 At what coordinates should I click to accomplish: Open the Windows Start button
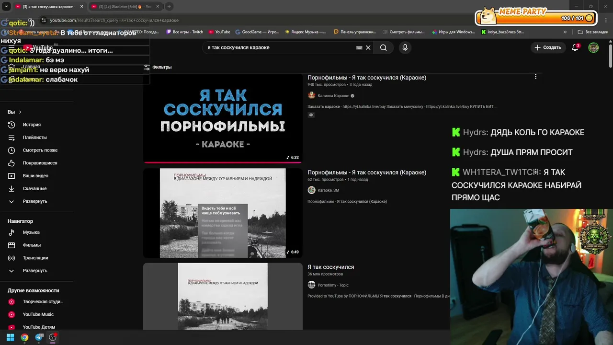click(10, 337)
